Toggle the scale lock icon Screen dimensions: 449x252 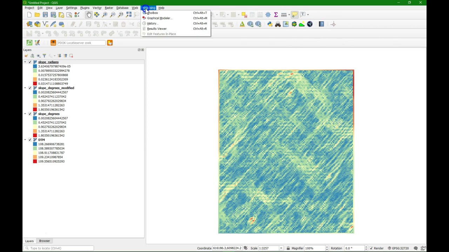click(x=288, y=248)
